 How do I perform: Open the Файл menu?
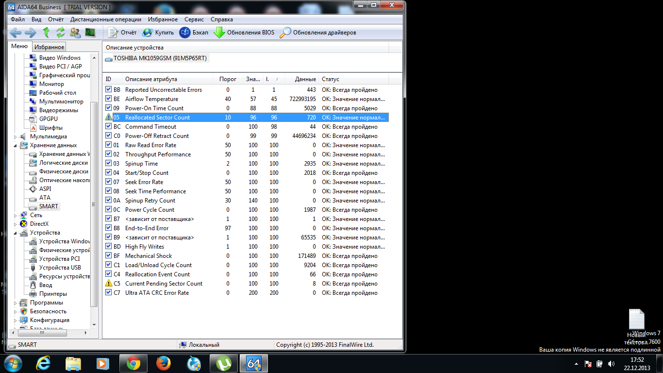18,19
